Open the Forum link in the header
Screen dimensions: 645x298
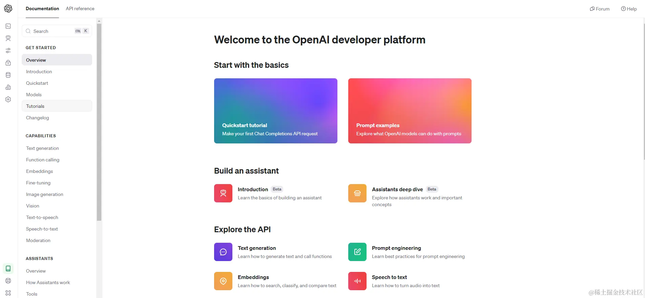600,9
